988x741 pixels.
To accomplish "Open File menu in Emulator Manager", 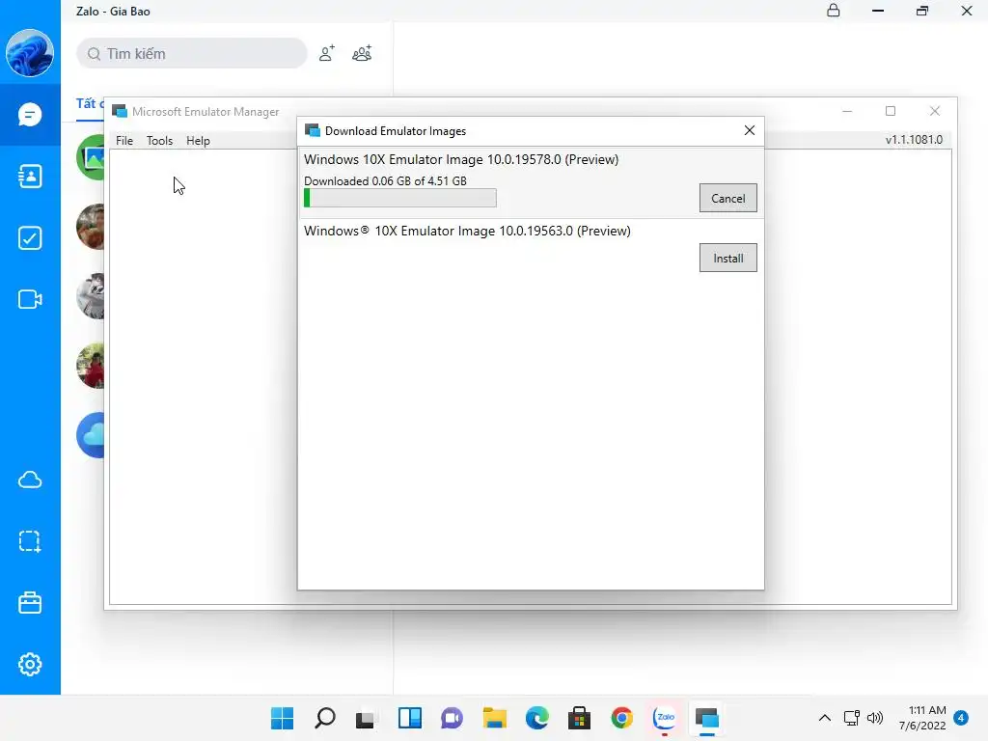I will click(x=124, y=141).
